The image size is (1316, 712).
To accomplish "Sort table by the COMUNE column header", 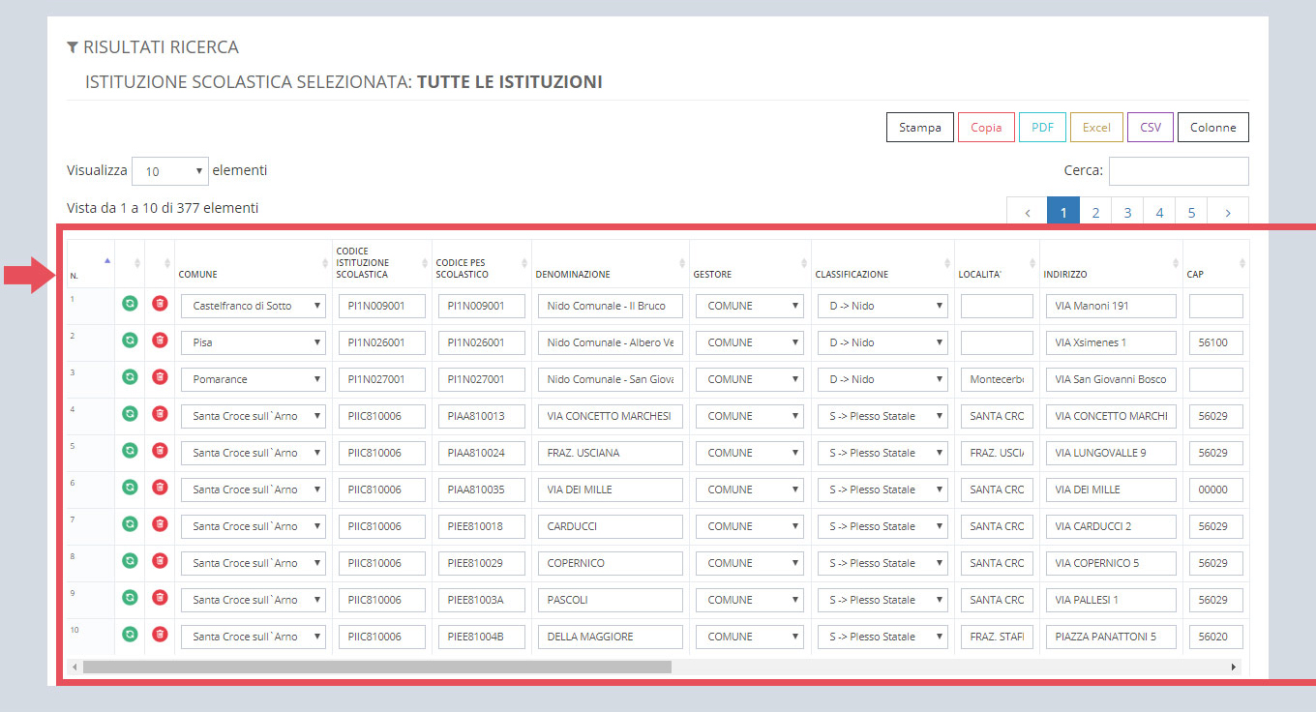I will tap(254, 263).
